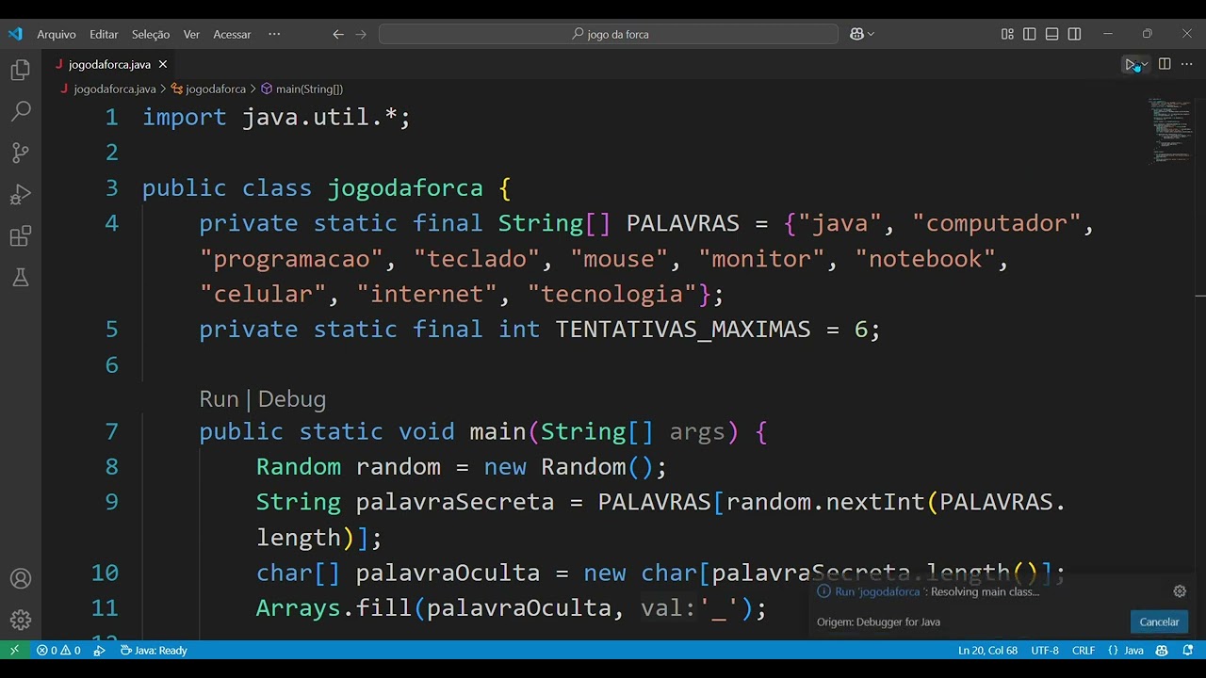Run the Java file with play button
The height and width of the screenshot is (678, 1206).
coord(1131,64)
